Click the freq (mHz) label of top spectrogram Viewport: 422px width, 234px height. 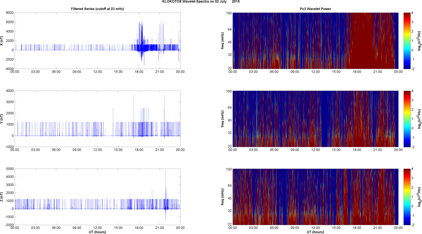tap(223, 41)
